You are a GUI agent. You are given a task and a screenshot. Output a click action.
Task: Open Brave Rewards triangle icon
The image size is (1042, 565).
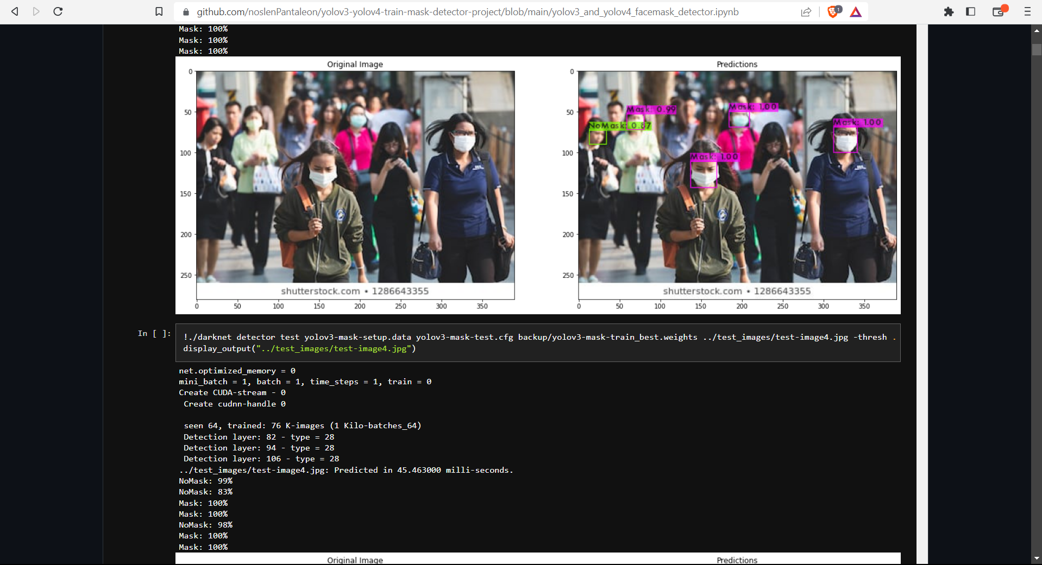click(x=856, y=12)
